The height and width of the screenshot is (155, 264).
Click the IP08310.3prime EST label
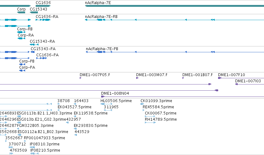(x=45, y=144)
